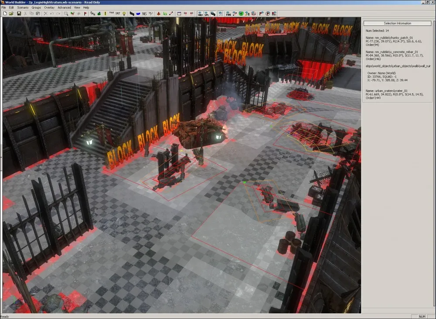Toggle OBJ object visibility

pos(200,14)
